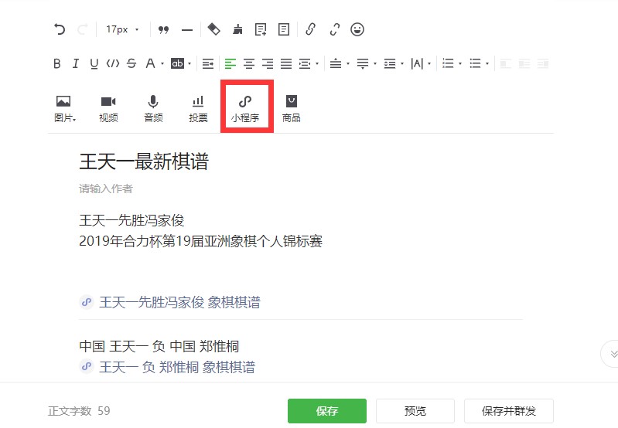Toggle bold formatting

[x=57, y=63]
